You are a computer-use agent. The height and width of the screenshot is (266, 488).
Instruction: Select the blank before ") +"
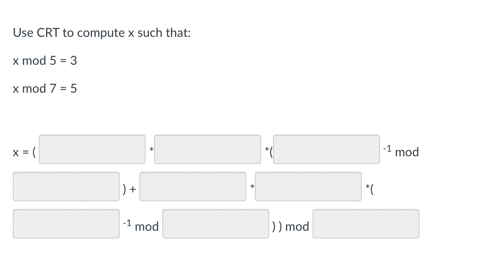click(66, 187)
